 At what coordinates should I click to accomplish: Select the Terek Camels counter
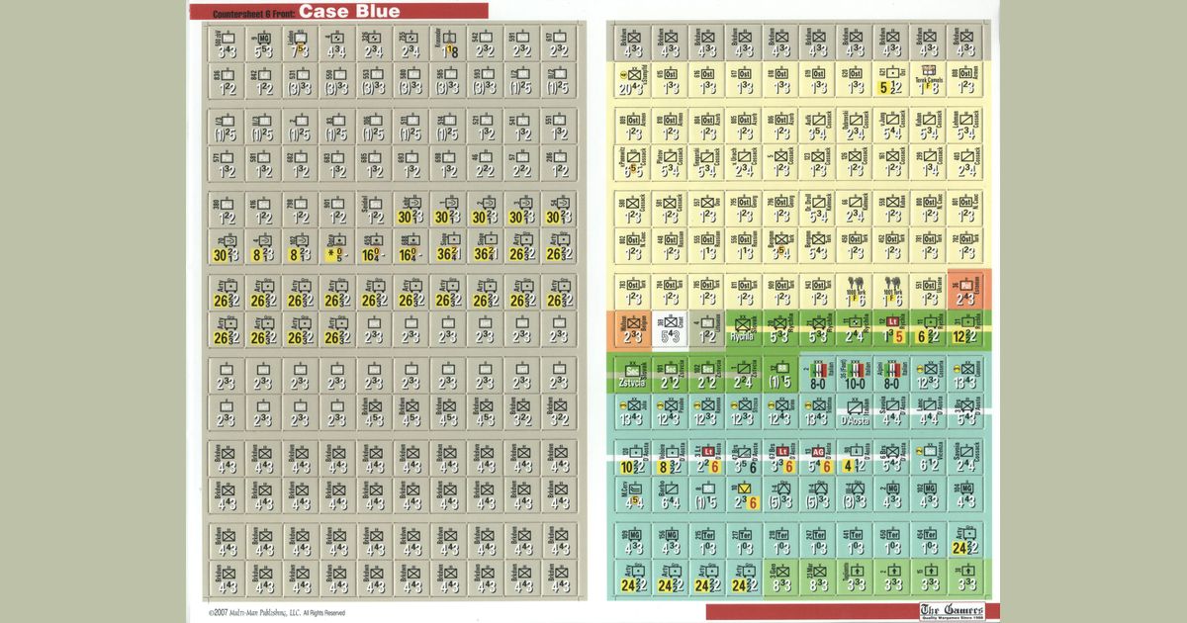(930, 79)
